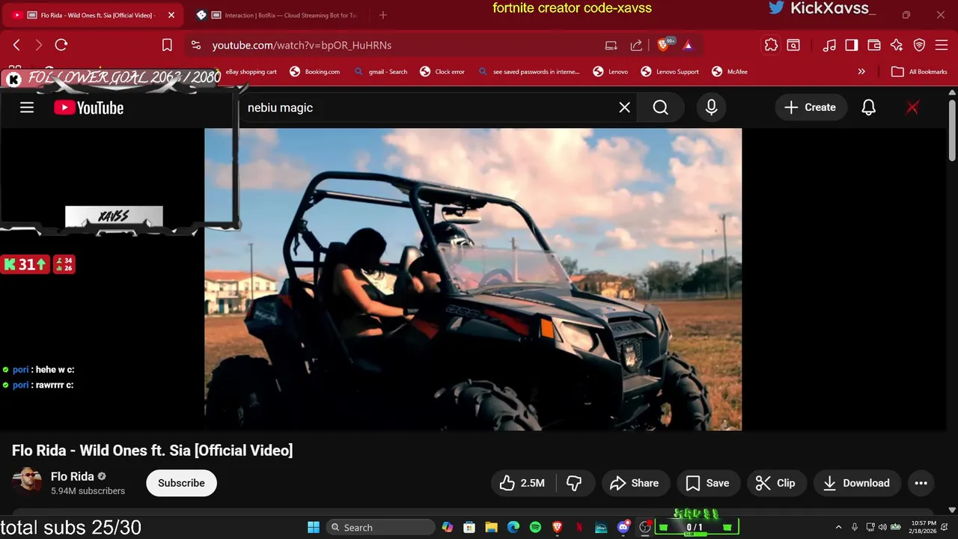Open the Windows Start menu
958x539 pixels.
coord(314,527)
